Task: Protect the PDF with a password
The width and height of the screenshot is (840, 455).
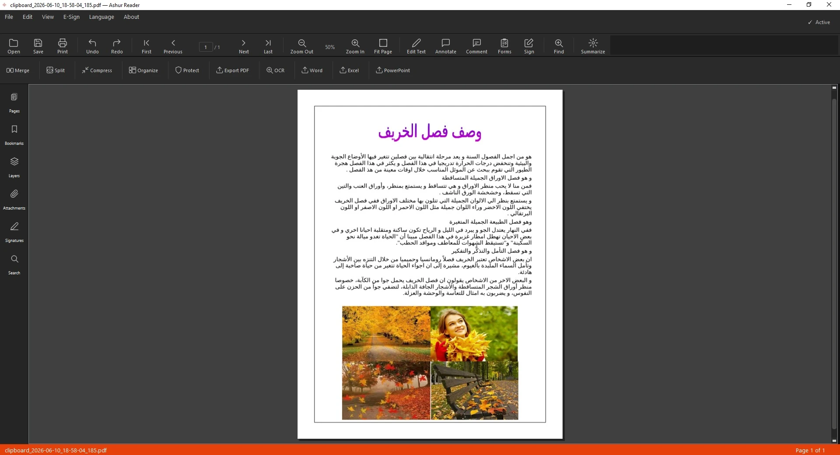Action: [x=187, y=70]
